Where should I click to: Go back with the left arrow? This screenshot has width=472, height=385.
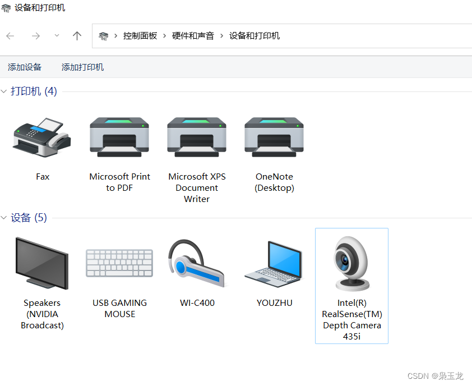[x=10, y=36]
